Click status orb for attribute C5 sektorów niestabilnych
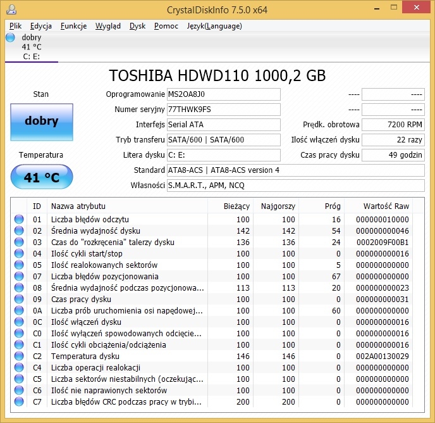The height and width of the screenshot is (423, 435). click(19, 379)
